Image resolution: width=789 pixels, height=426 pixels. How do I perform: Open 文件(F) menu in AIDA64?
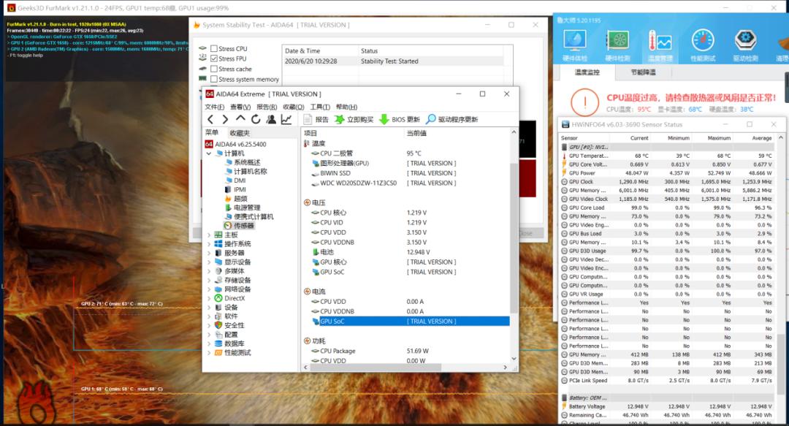pyautogui.click(x=214, y=107)
